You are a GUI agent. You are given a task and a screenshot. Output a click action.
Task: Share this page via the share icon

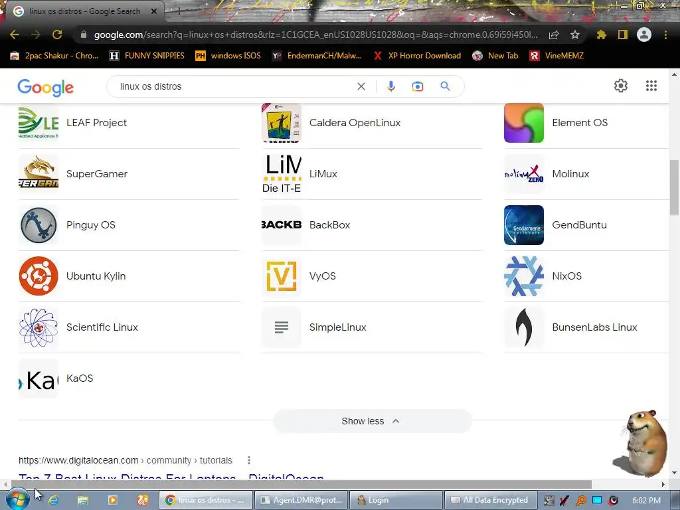click(554, 35)
